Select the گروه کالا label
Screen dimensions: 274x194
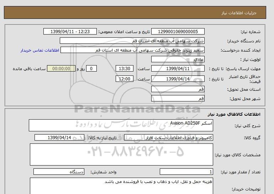pos(252,138)
